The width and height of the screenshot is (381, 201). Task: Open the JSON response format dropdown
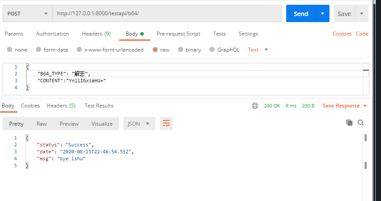click(x=139, y=123)
